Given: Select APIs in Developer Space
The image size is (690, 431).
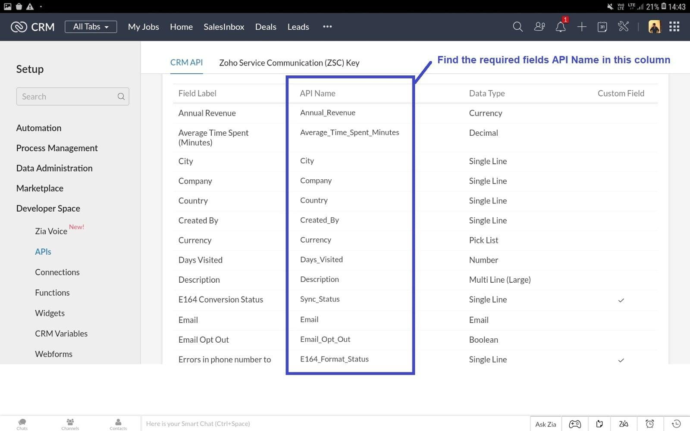Looking at the screenshot, I should point(43,252).
